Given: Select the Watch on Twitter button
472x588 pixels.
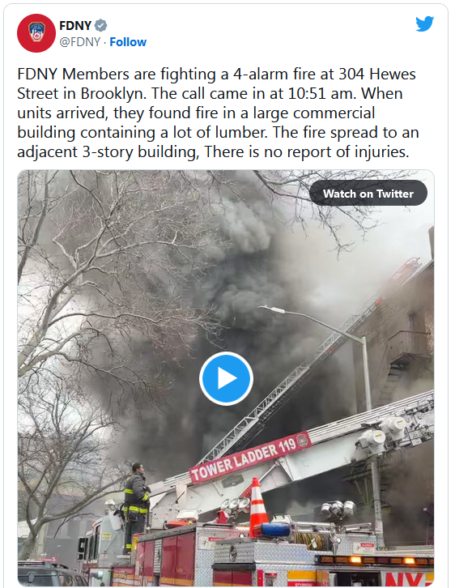Looking at the screenshot, I should [368, 193].
